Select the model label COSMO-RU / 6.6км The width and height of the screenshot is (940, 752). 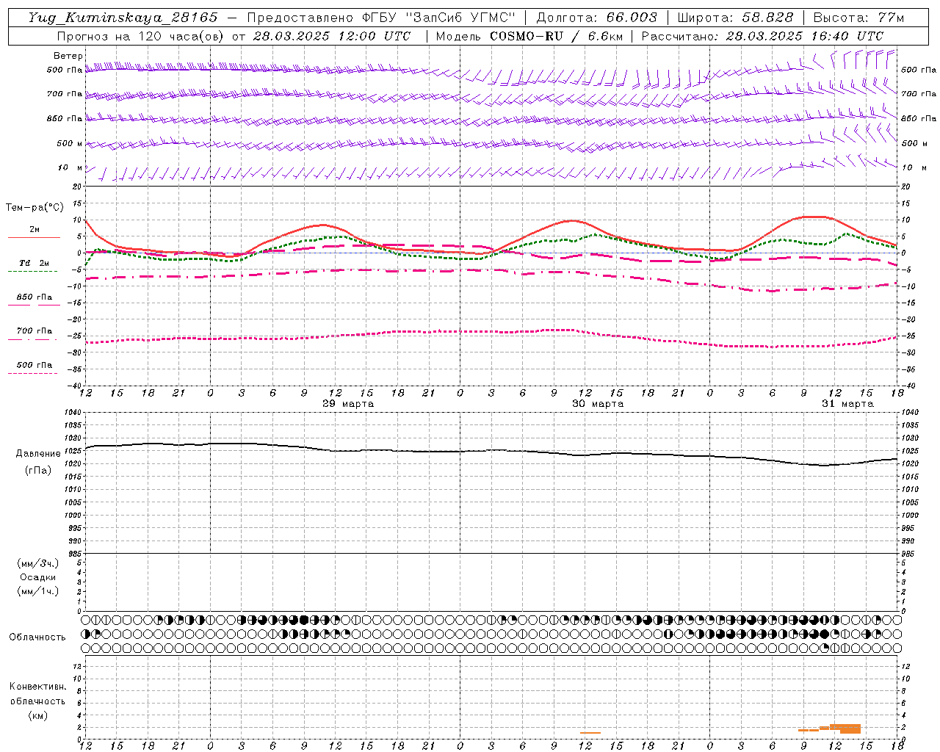[556, 36]
